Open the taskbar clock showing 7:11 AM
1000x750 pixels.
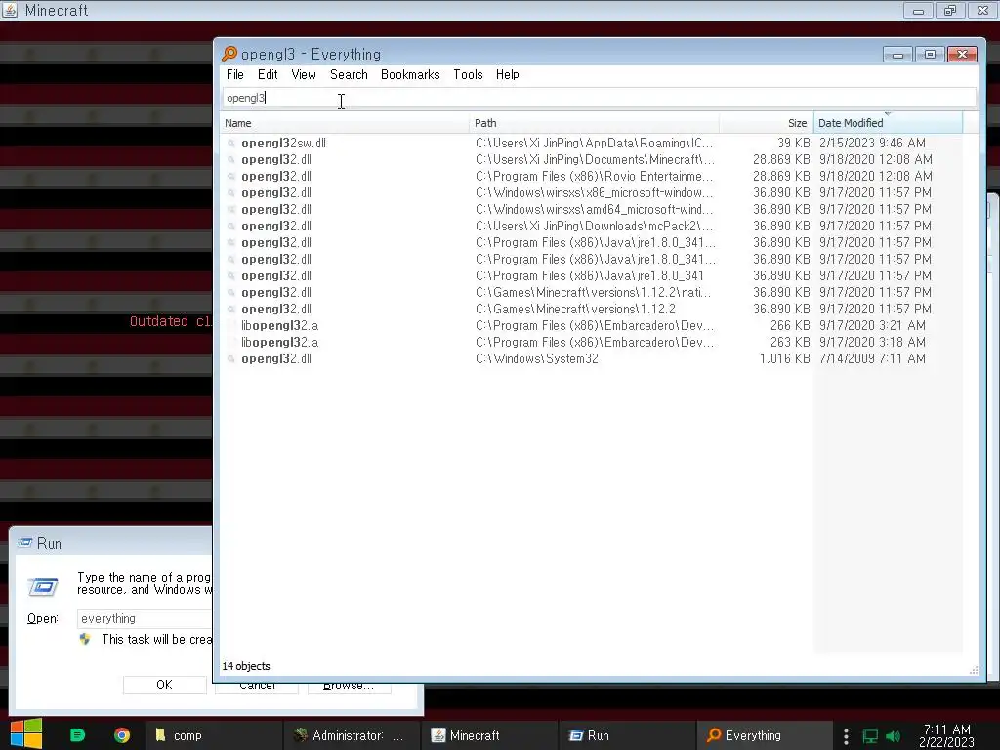click(947, 735)
